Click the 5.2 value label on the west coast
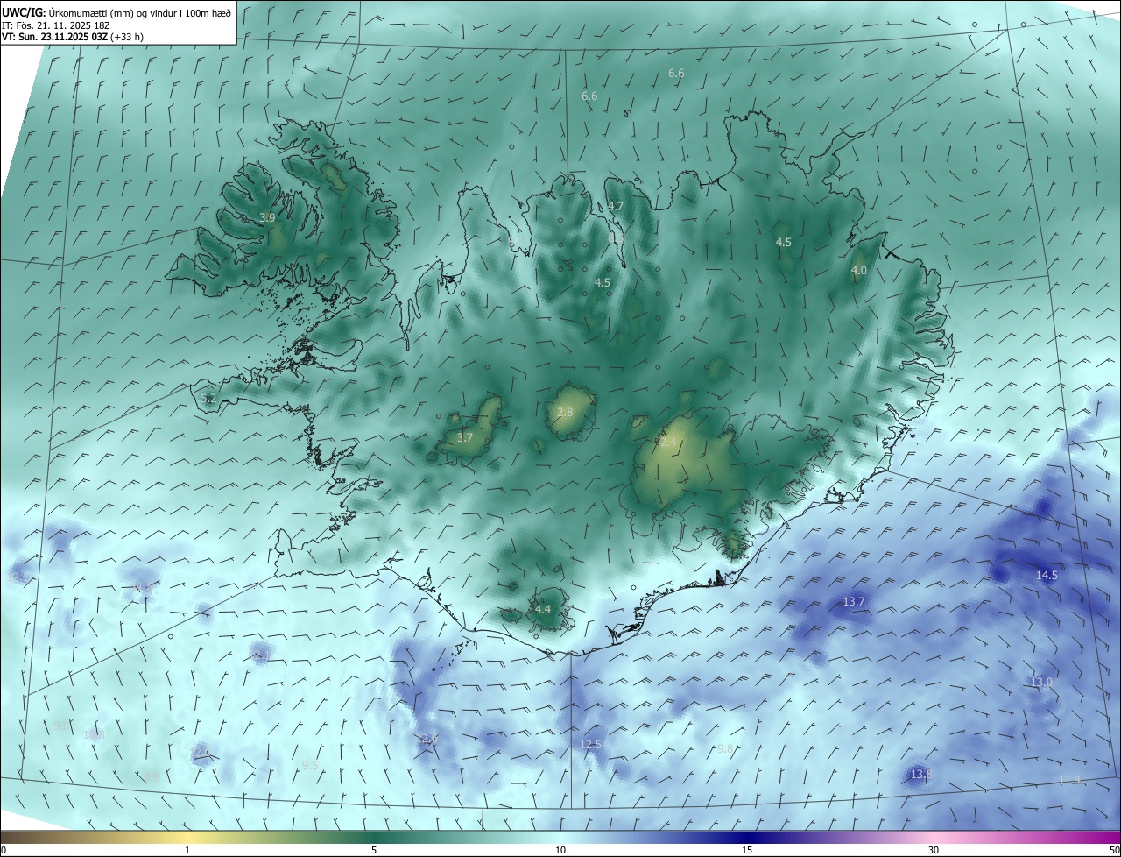Screen dimensions: 1121x857 pyautogui.click(x=208, y=399)
